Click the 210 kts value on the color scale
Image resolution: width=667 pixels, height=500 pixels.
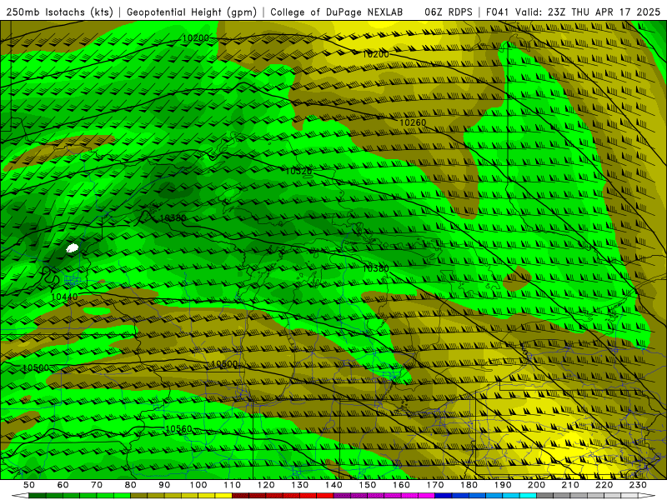coord(570,485)
